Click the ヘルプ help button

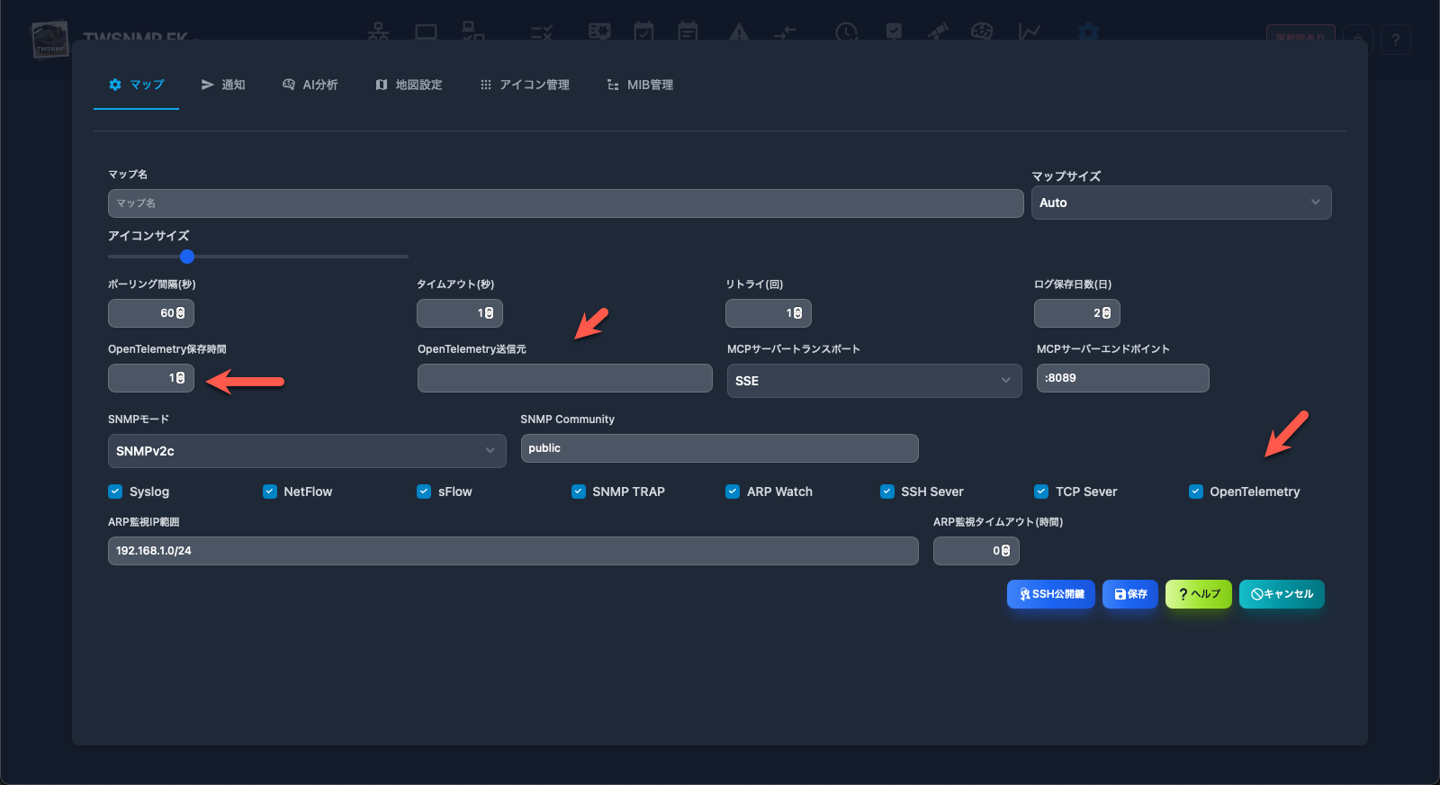click(x=1199, y=594)
